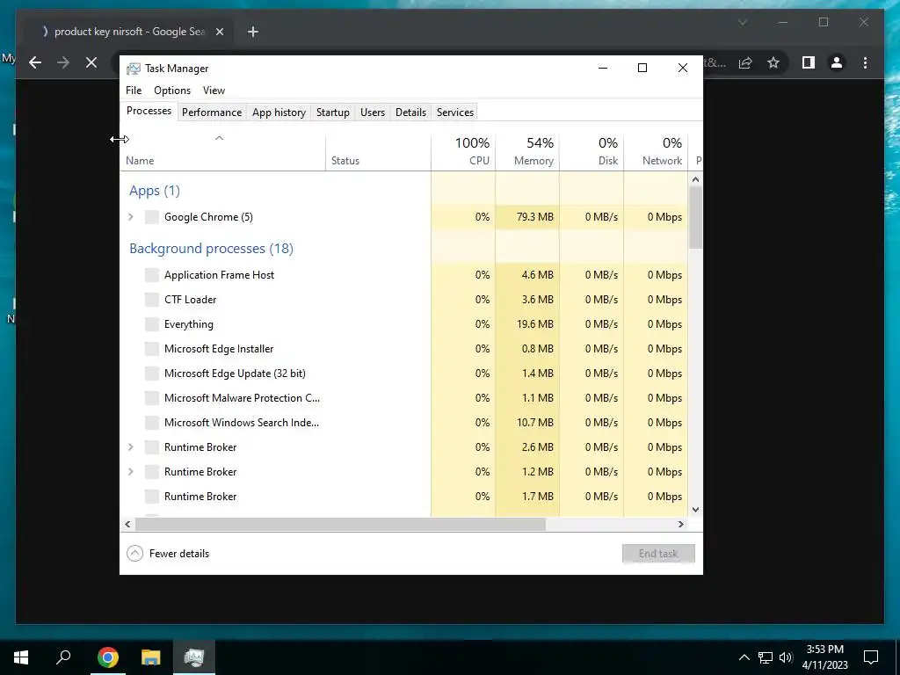Open network status in system tray
The width and height of the screenshot is (900, 675).
pos(766,657)
